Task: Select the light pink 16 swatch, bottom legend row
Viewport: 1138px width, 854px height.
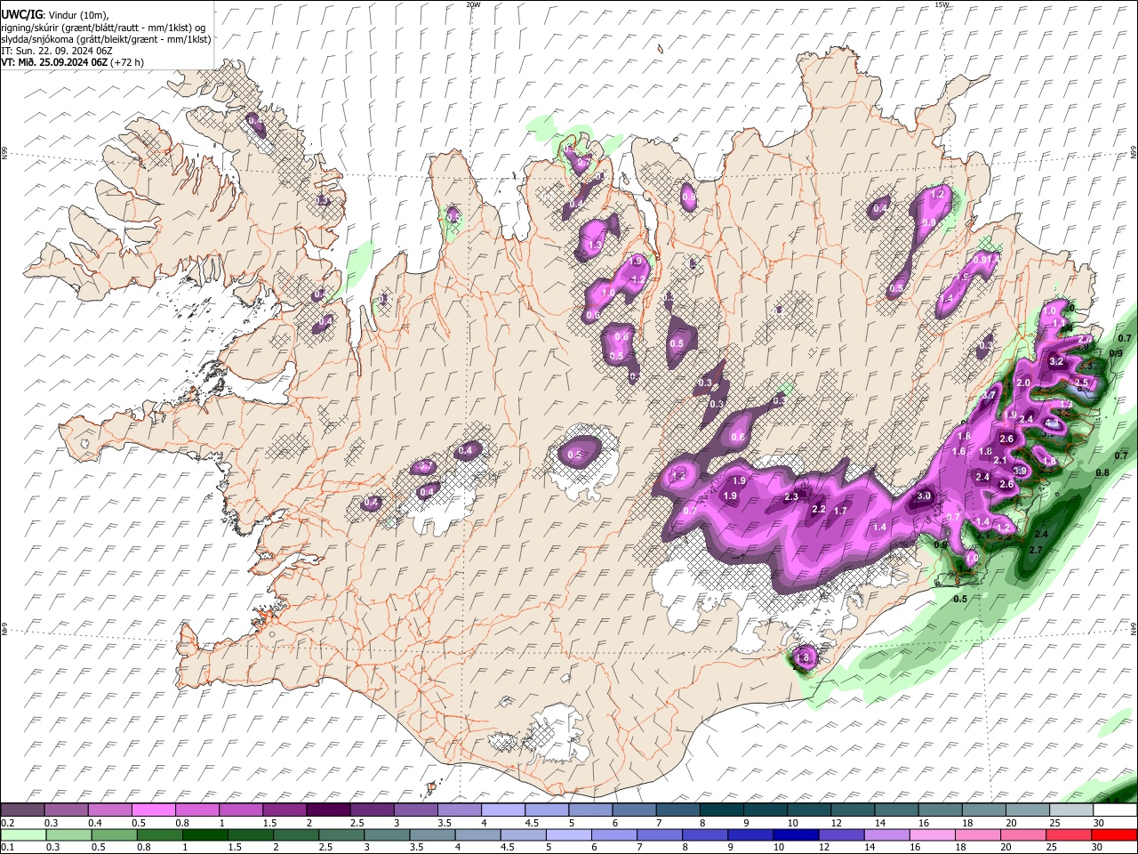Action: tap(932, 835)
